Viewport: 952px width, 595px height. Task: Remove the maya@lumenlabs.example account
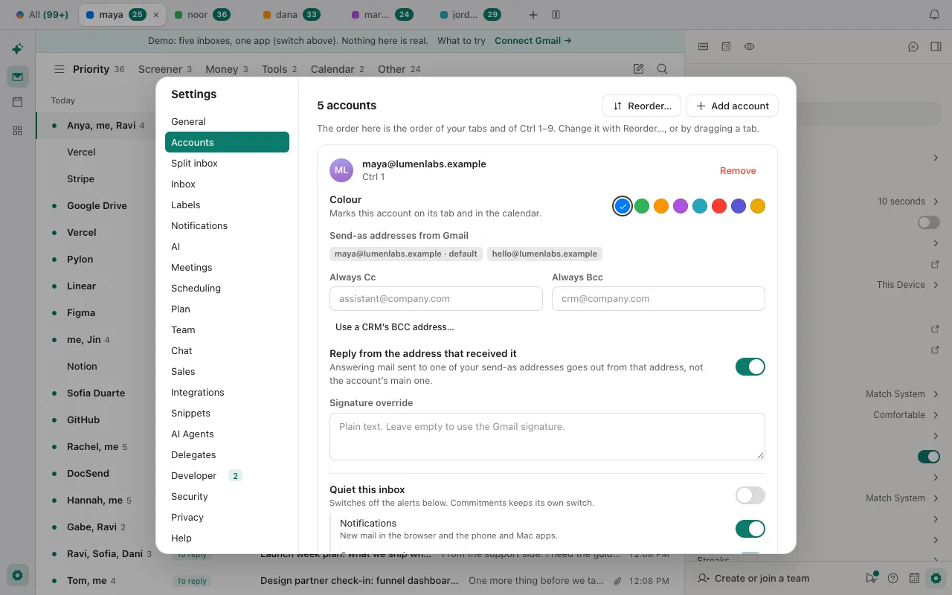coord(738,170)
